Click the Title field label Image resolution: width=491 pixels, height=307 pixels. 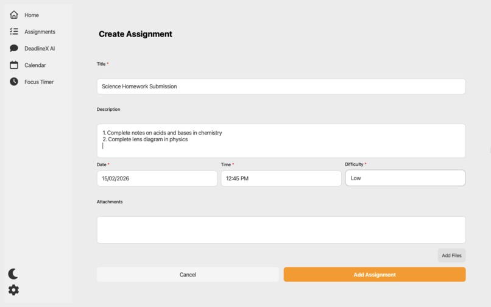(101, 64)
